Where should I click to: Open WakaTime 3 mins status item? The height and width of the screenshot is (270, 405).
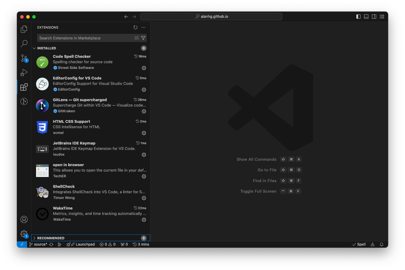[x=141, y=244]
